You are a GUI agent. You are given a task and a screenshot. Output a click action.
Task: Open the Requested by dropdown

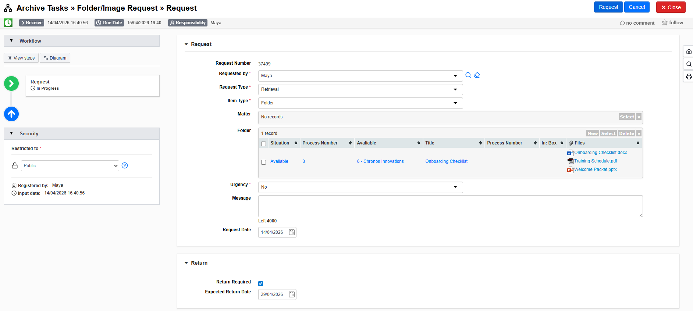[360, 76]
